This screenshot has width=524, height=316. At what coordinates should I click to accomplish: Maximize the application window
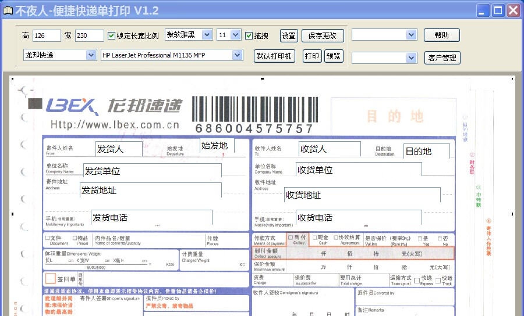point(498,10)
